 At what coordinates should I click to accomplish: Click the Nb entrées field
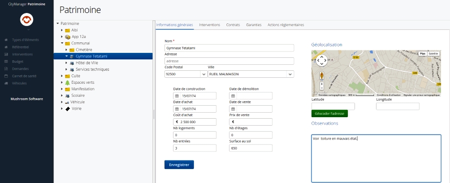click(195, 148)
